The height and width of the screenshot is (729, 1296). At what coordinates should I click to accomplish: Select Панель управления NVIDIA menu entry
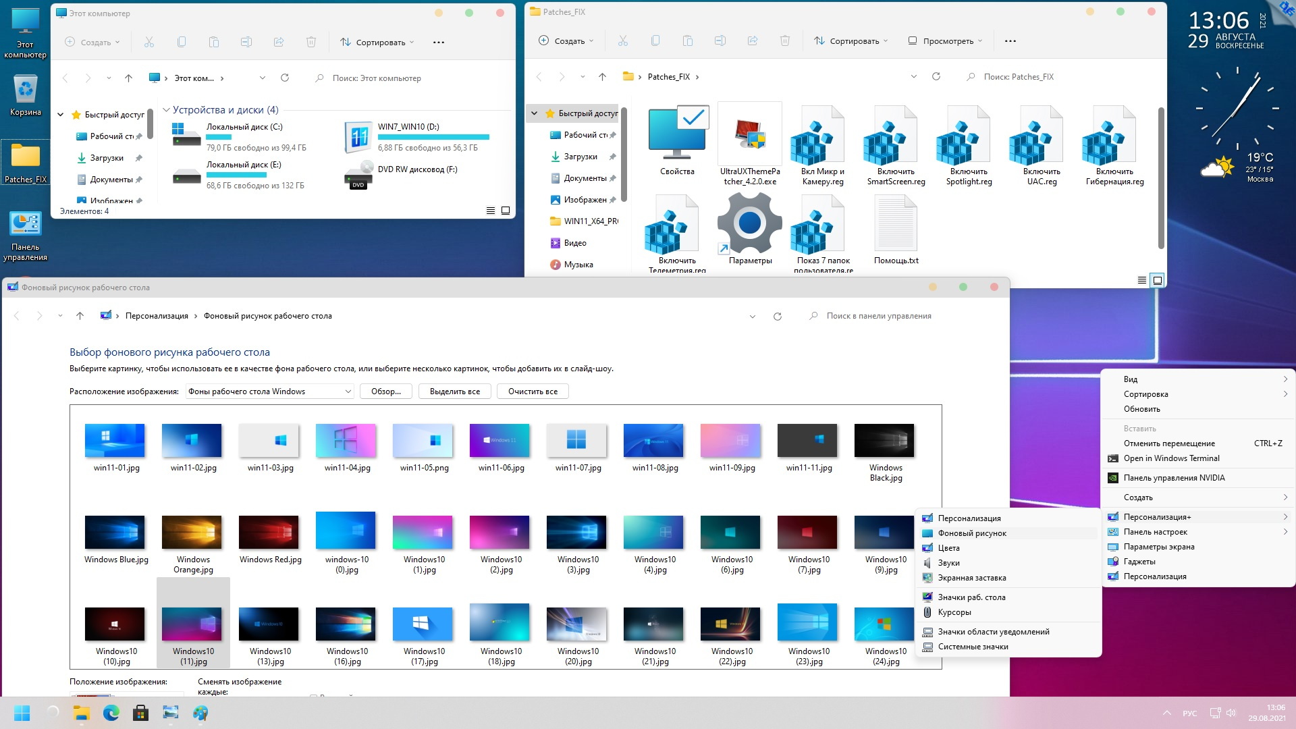[1173, 478]
